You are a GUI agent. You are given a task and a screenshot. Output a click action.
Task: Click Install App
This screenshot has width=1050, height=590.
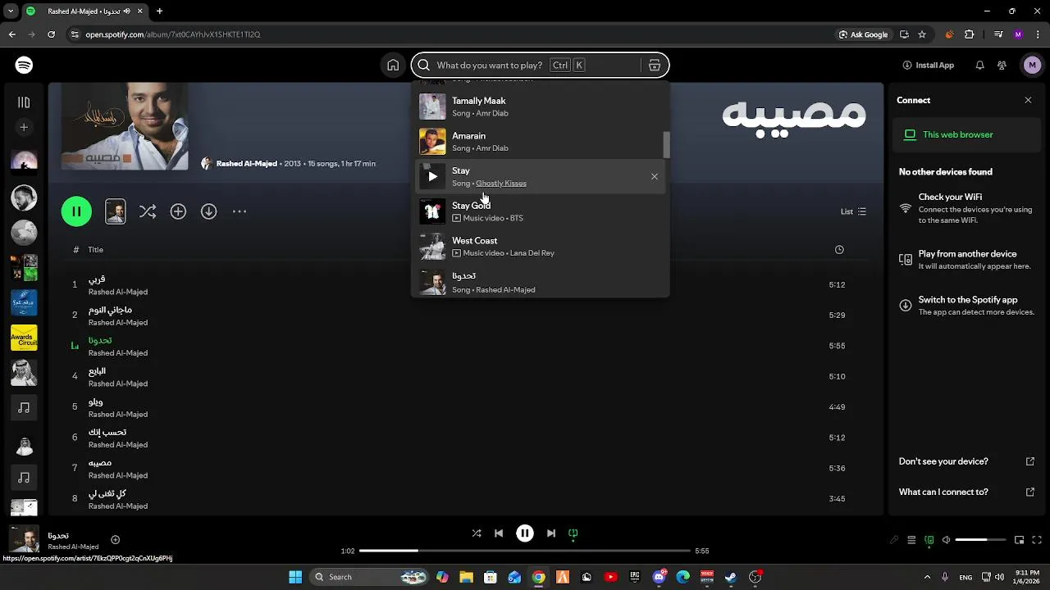coord(928,66)
